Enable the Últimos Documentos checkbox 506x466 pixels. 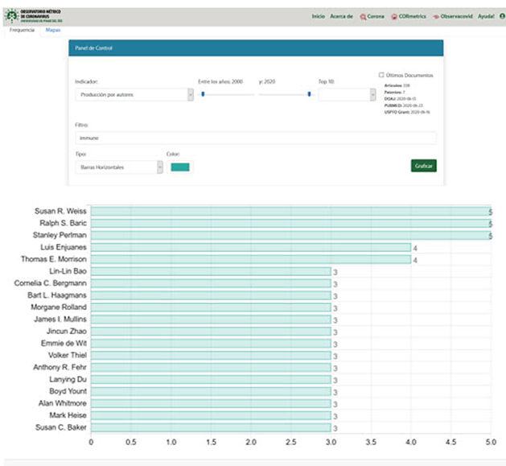pos(381,76)
